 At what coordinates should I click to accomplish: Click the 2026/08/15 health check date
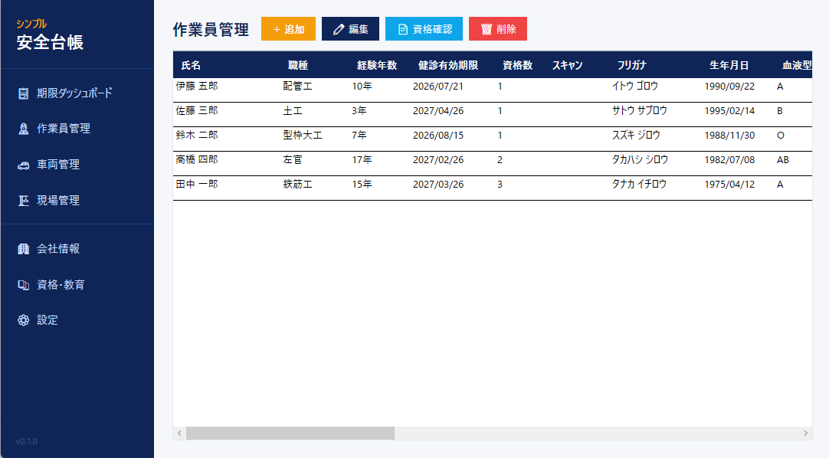tap(437, 136)
